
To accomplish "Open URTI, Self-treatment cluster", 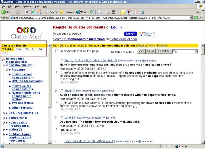I will [x=26, y=81].
